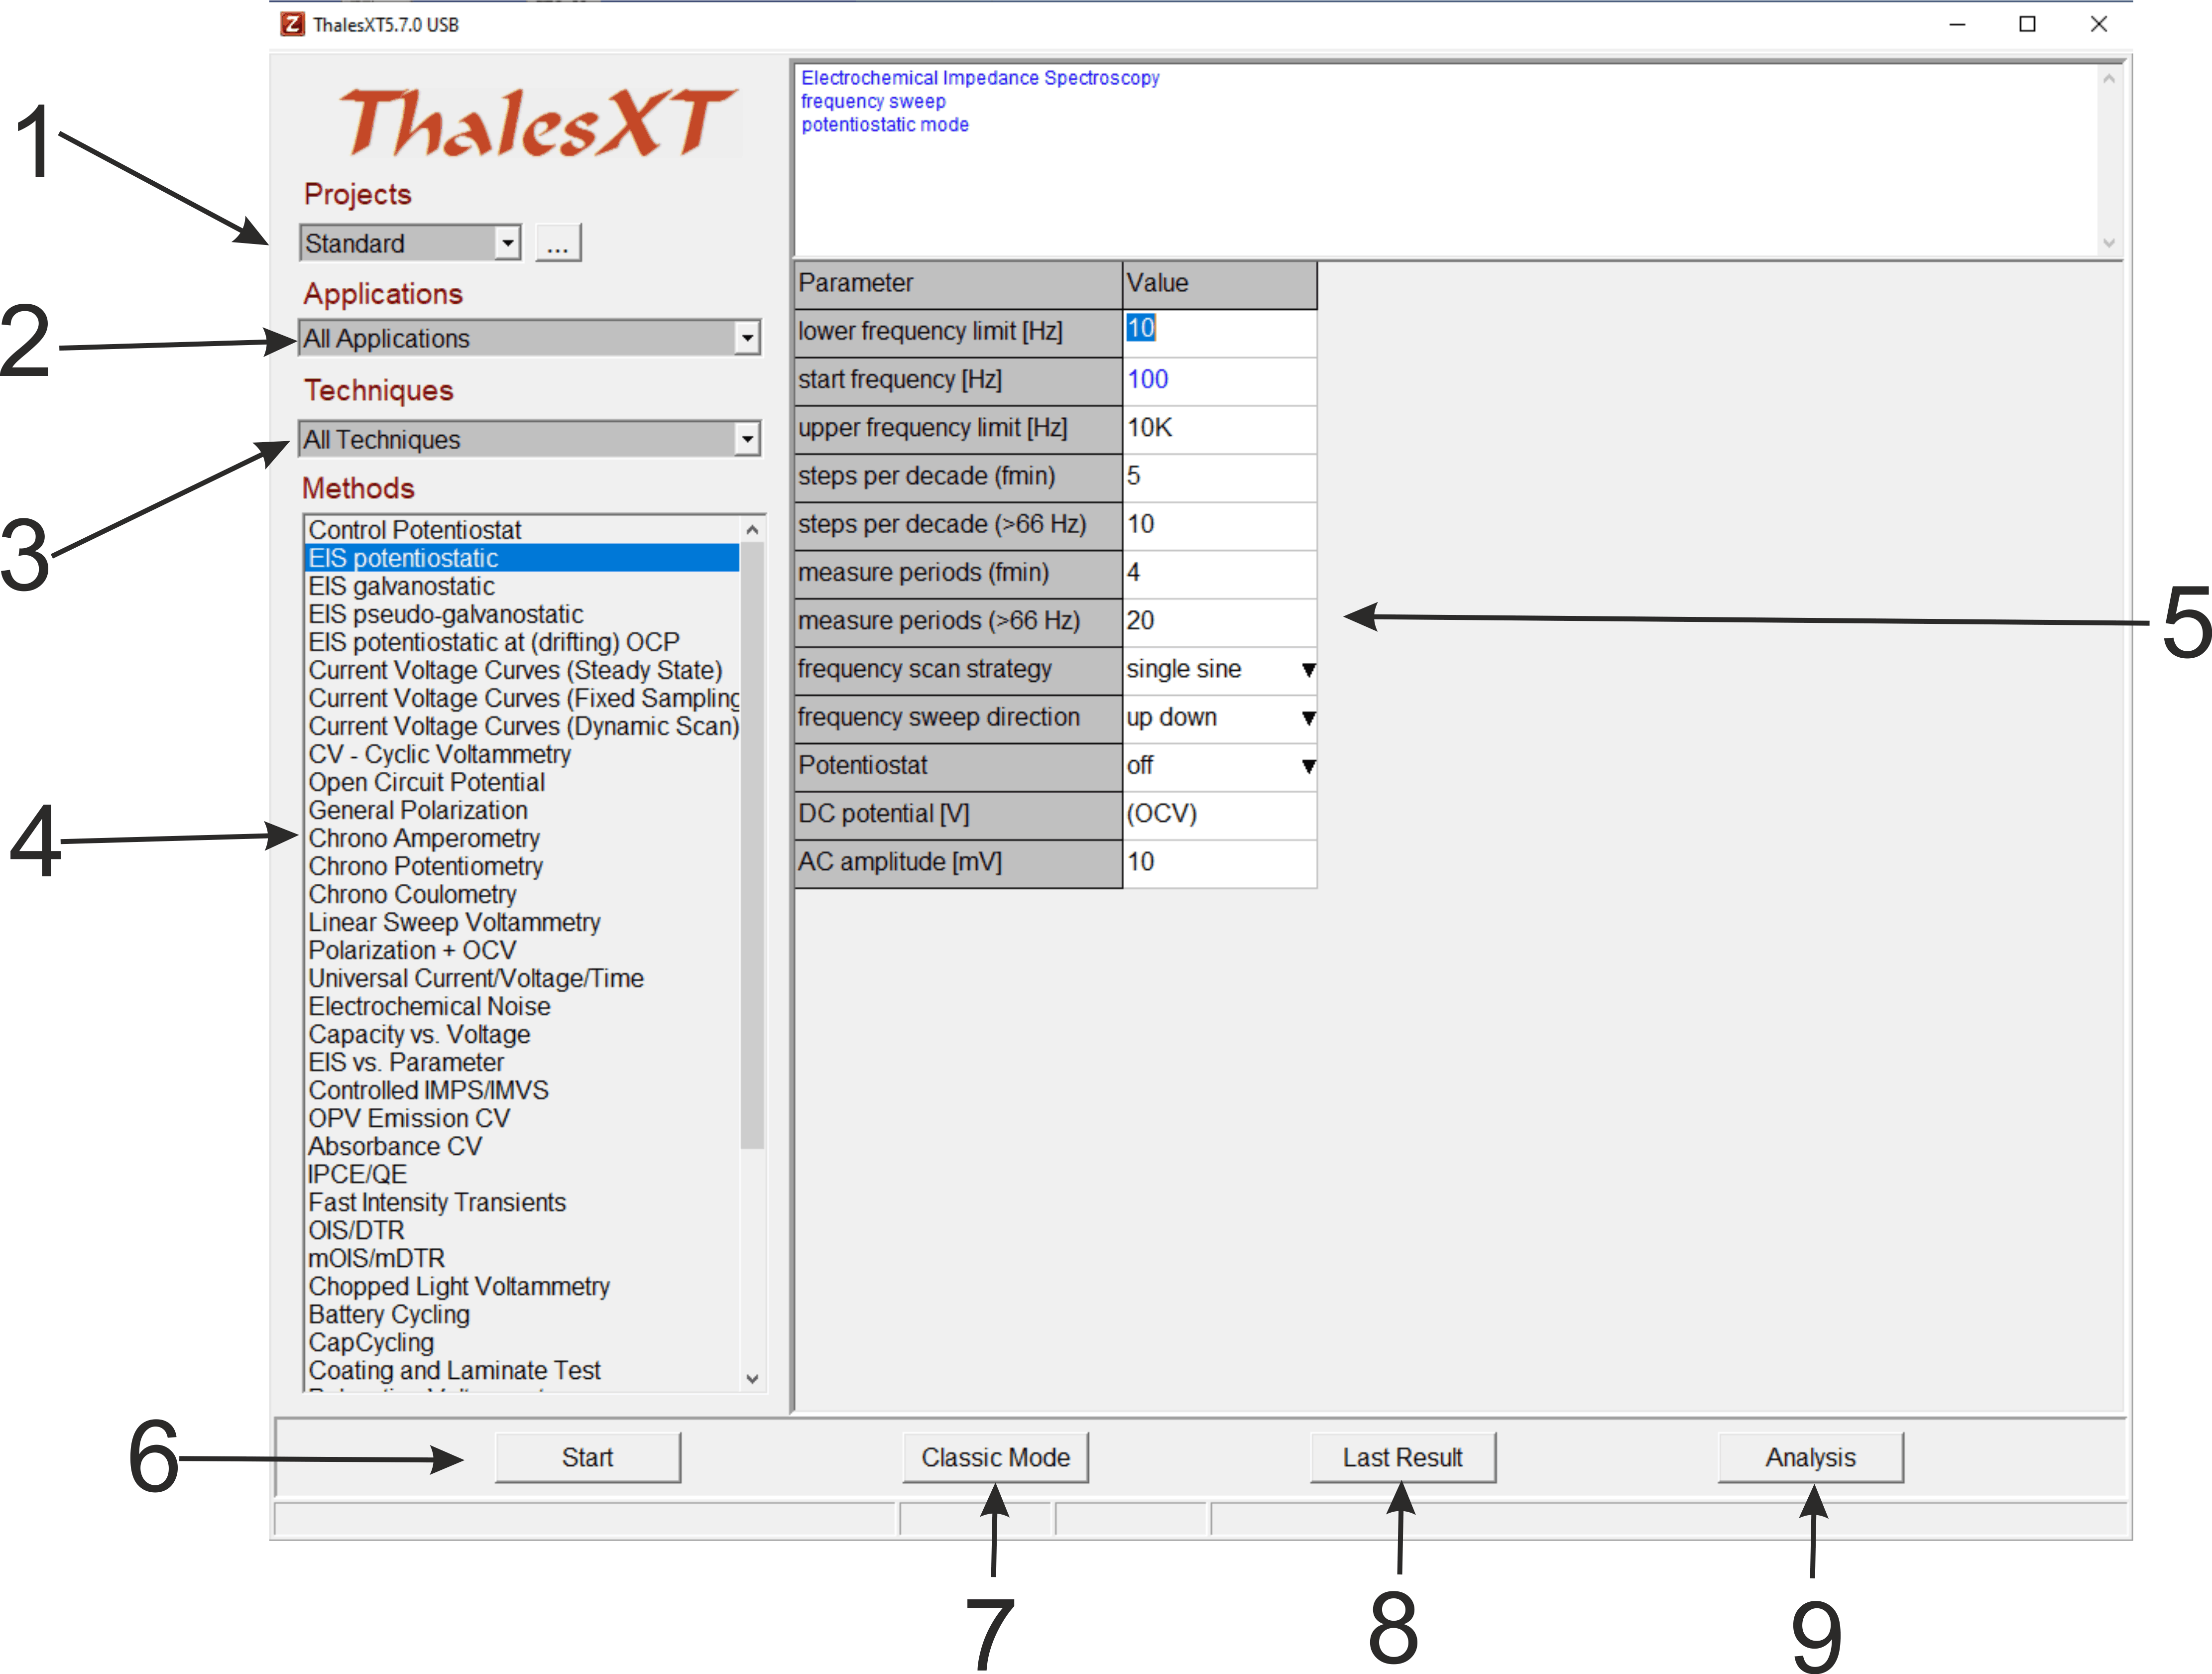Click the Last Result button
This screenshot has width=2212, height=1674.
click(x=1403, y=1457)
